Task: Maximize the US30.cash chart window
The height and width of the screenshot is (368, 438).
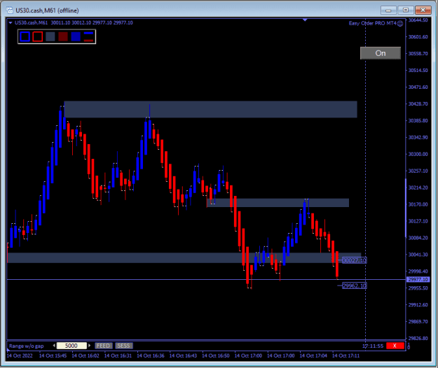Action: point(406,10)
